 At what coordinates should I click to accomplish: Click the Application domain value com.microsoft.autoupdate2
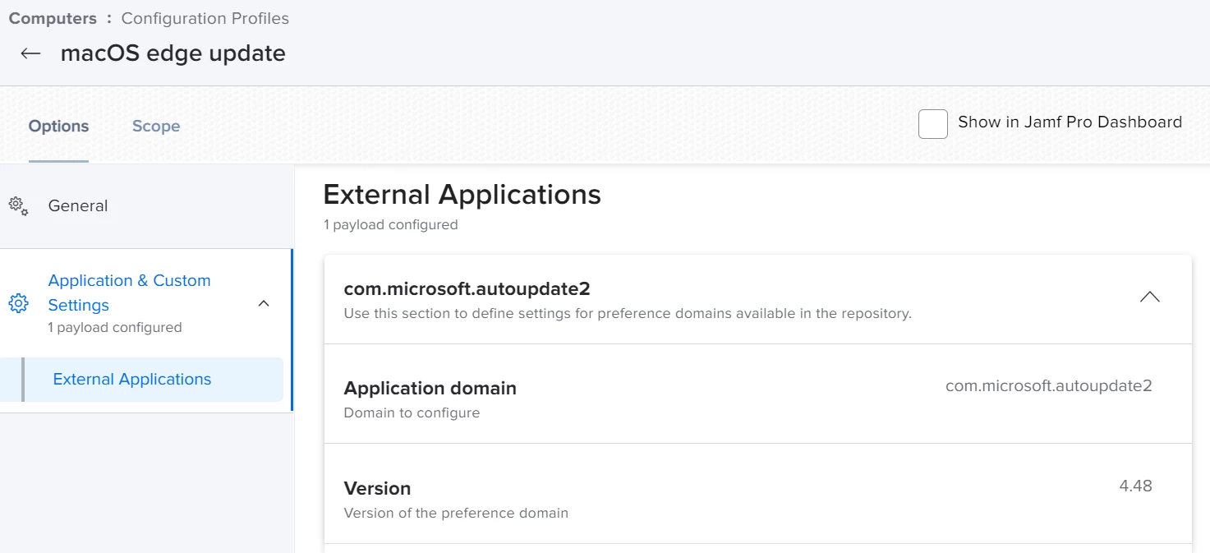1049,385
